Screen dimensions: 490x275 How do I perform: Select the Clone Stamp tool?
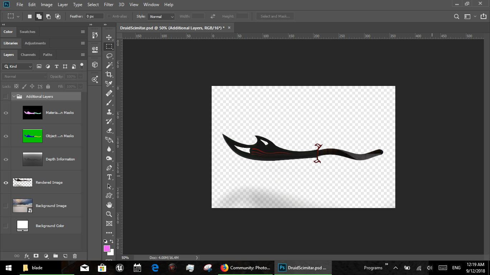(109, 112)
